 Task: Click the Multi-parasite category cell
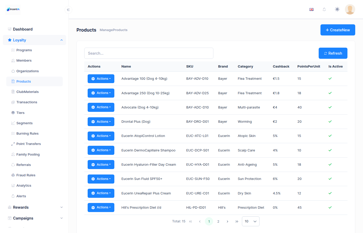click(249, 107)
